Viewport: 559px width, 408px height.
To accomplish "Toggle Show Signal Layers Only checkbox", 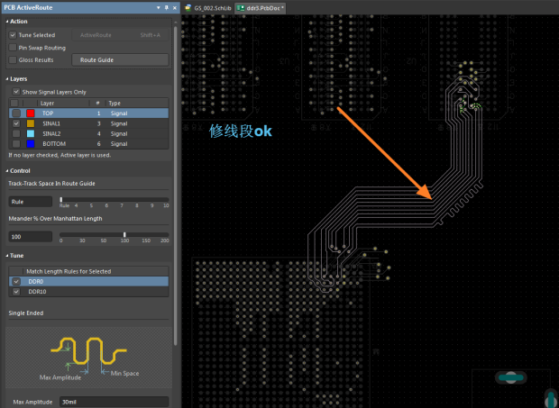I will tap(16, 92).
